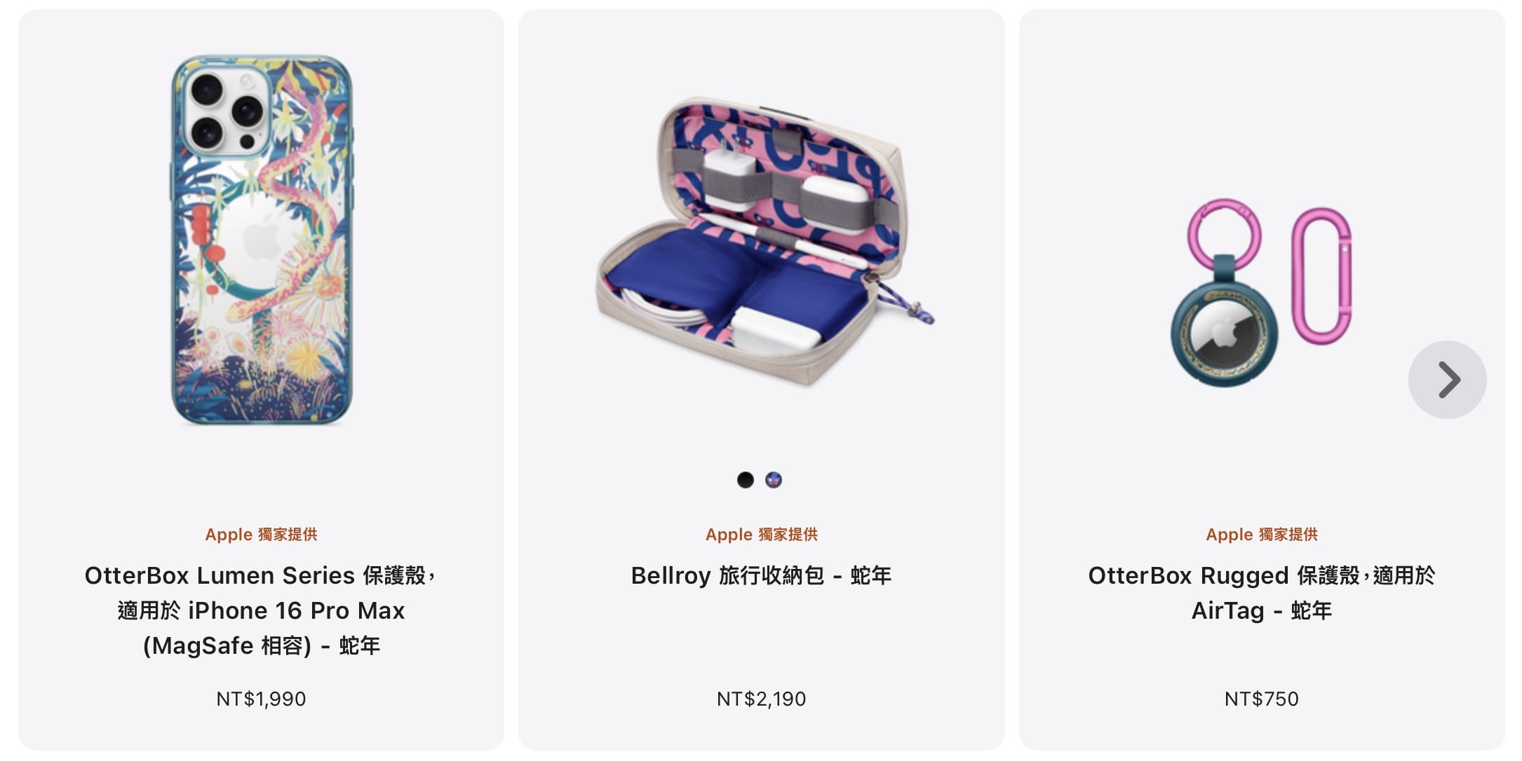This screenshot has width=1522, height=761.
Task: Click Apple 獨家提供 label above Bellroy pouch
Action: pos(761,535)
